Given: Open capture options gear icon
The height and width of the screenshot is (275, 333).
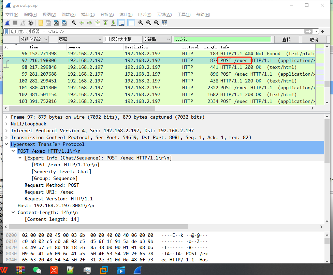Looking at the screenshot, I should tap(31, 23).
